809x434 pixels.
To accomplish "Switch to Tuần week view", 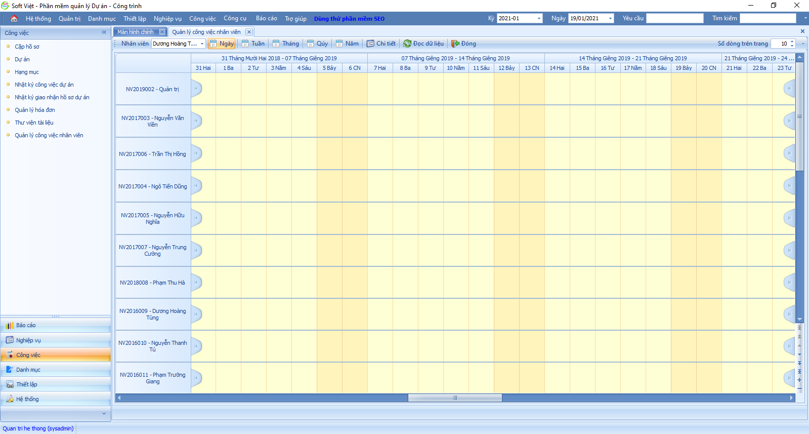I will (253, 44).
